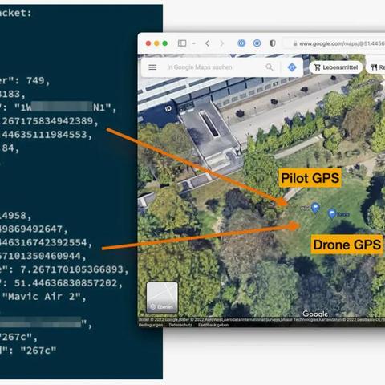Viewport: 385px width, 385px height.
Task: Click the 7.267170105366893 value in terminal
Action: tap(72, 269)
